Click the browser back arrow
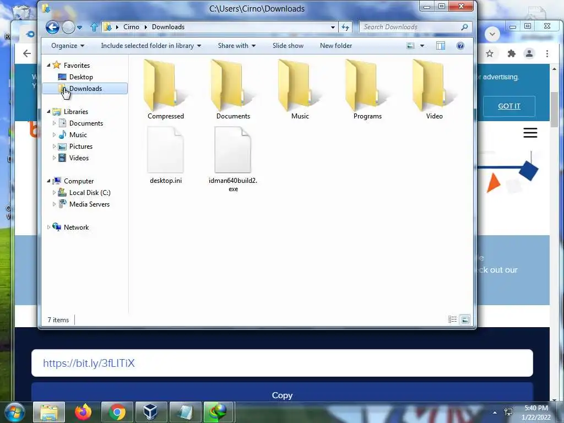The width and height of the screenshot is (564, 423). 27,53
